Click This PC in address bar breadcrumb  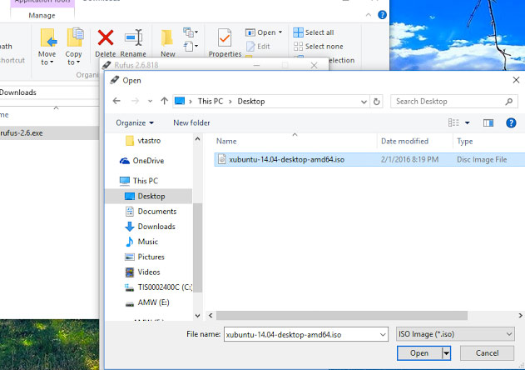210,102
